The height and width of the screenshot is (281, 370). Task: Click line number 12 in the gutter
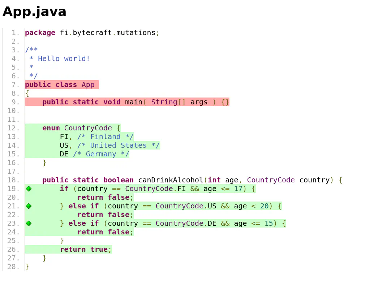point(14,128)
